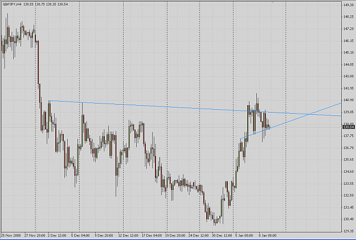The width and height of the screenshot is (356, 240).
Task: Click the 140.90 price axis label
Action: [x=349, y=100]
